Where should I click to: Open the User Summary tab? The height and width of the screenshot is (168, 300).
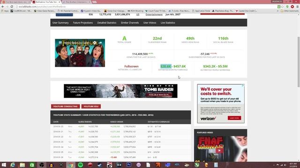tap(60, 23)
